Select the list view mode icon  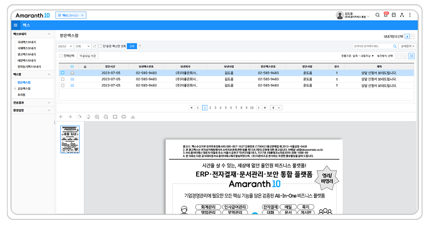tap(412, 56)
